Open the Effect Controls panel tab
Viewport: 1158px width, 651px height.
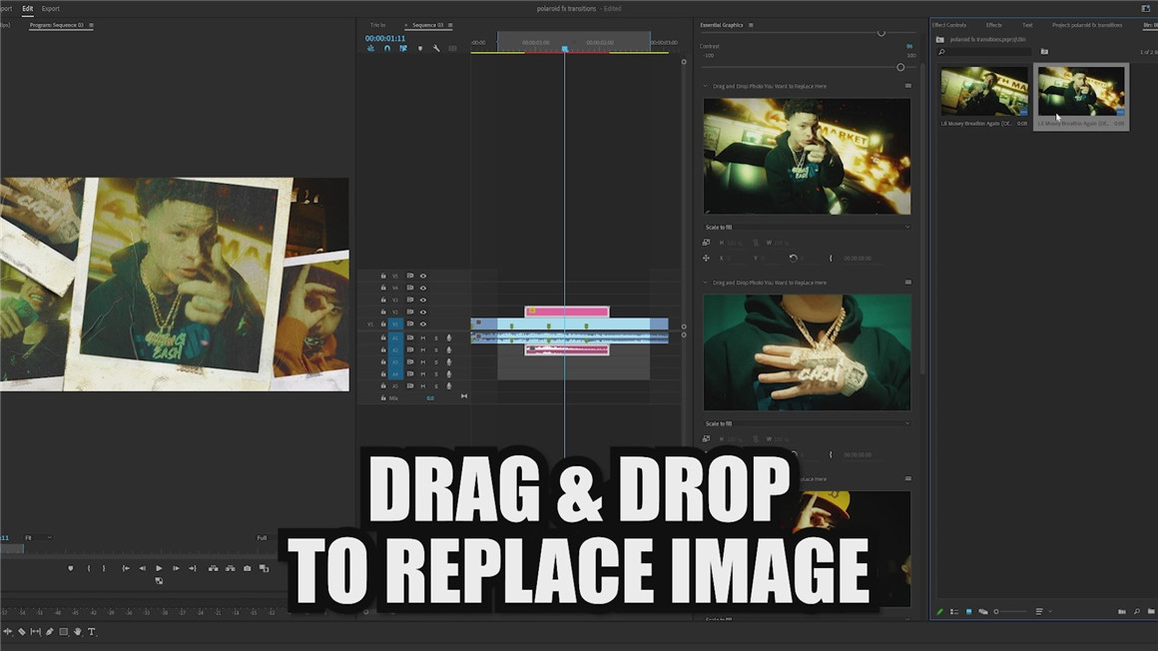[949, 25]
